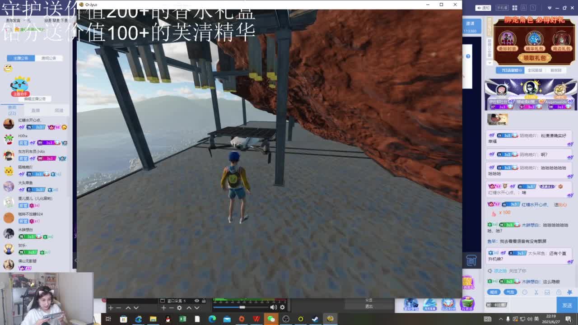
Task: Select the 奇珍时装 gift icon
Action: [x=507, y=41]
